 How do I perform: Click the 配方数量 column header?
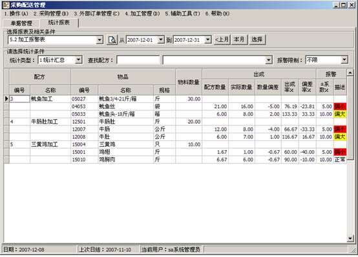tap(215, 87)
